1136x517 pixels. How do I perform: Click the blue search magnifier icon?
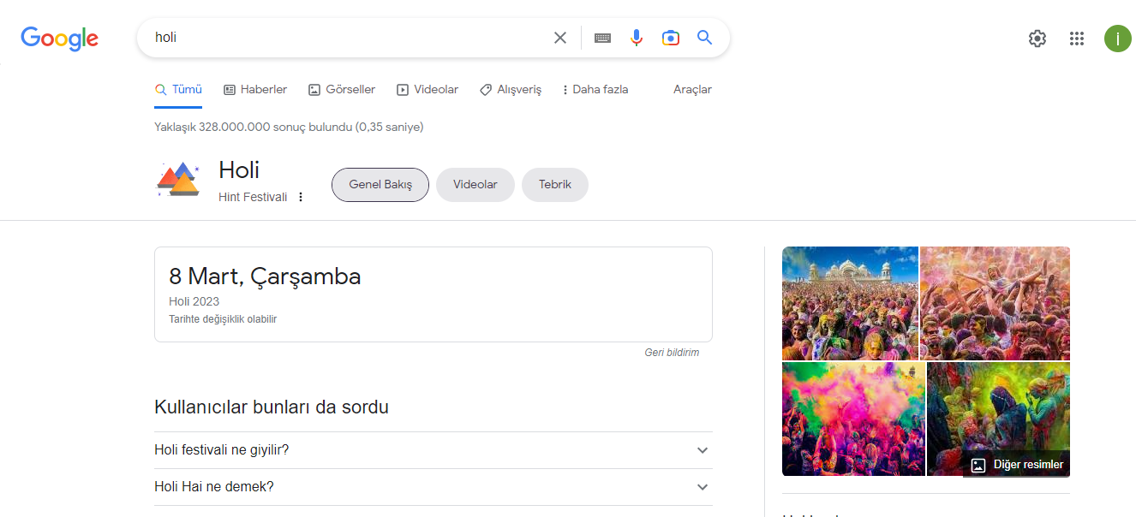(x=704, y=38)
